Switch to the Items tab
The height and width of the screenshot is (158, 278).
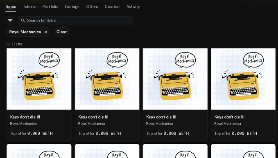point(11,7)
